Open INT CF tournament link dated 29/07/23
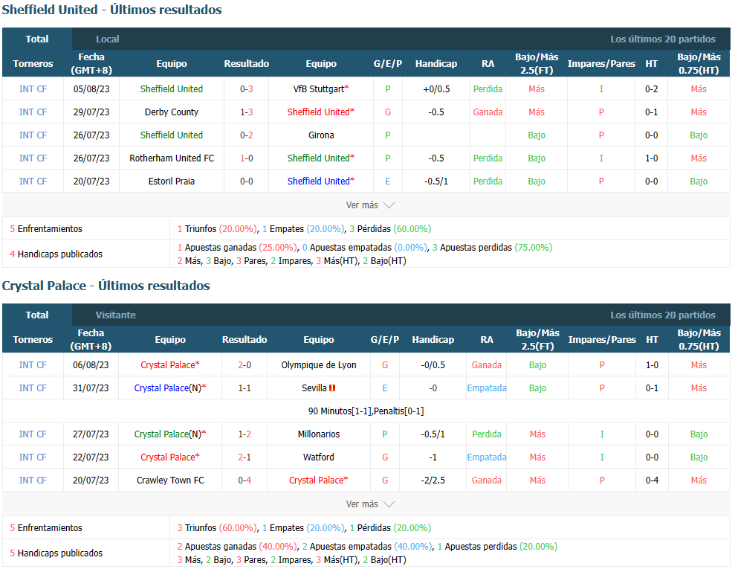The image size is (735, 572). [33, 112]
